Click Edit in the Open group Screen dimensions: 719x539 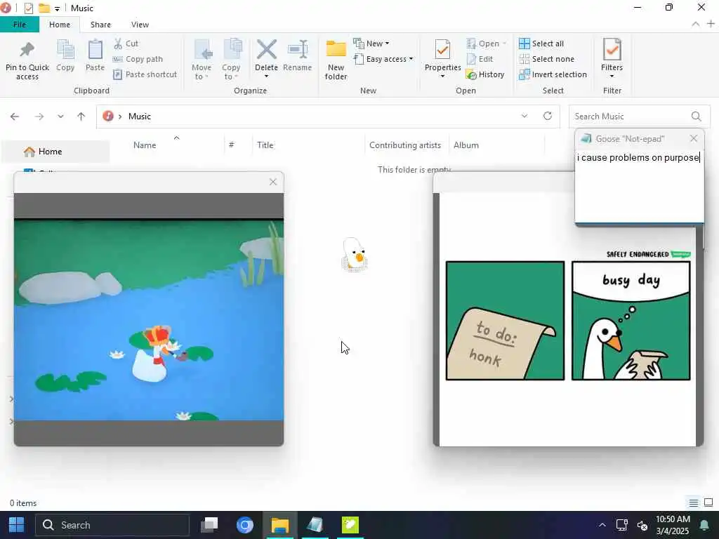click(480, 59)
